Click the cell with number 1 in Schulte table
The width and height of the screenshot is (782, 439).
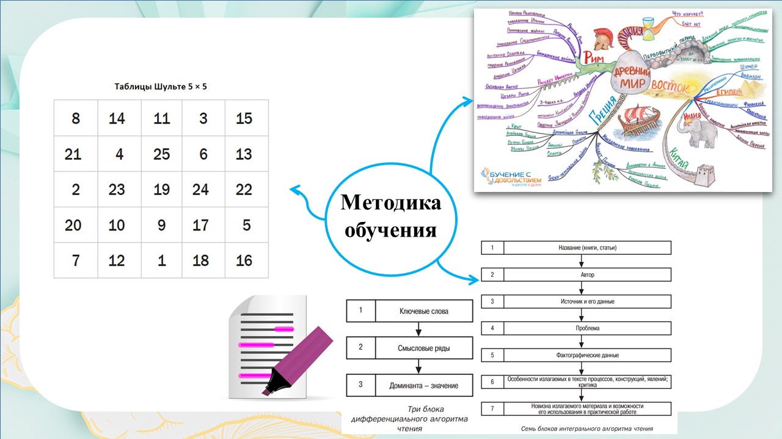click(x=161, y=260)
